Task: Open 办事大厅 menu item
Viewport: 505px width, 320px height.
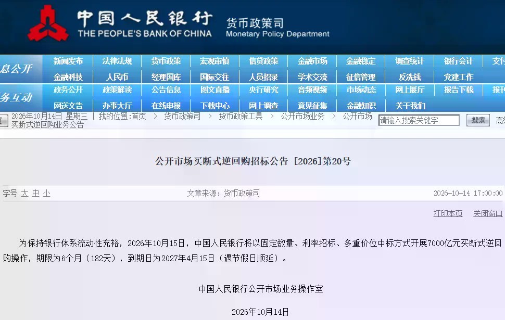Action: tap(117, 106)
